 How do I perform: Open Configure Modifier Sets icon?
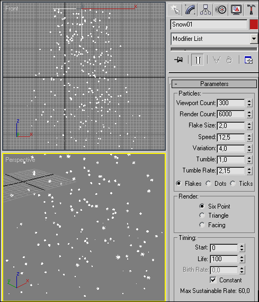pyautogui.click(x=248, y=60)
